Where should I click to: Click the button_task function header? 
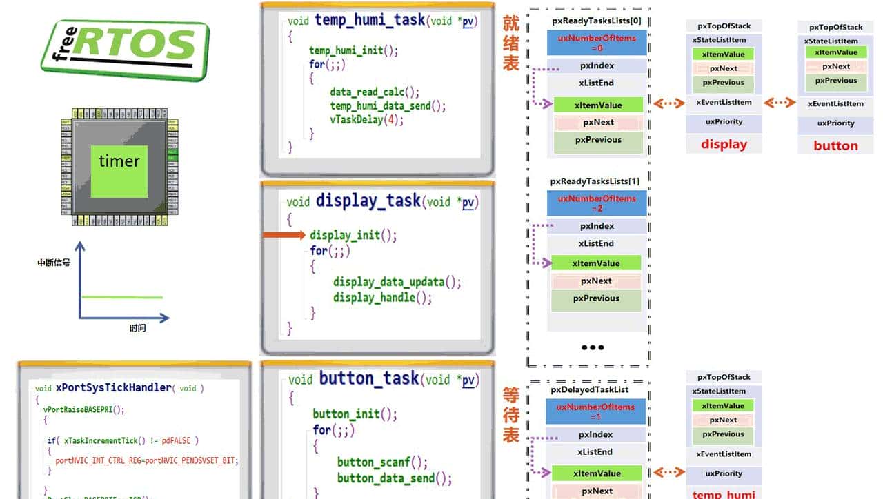383,379
